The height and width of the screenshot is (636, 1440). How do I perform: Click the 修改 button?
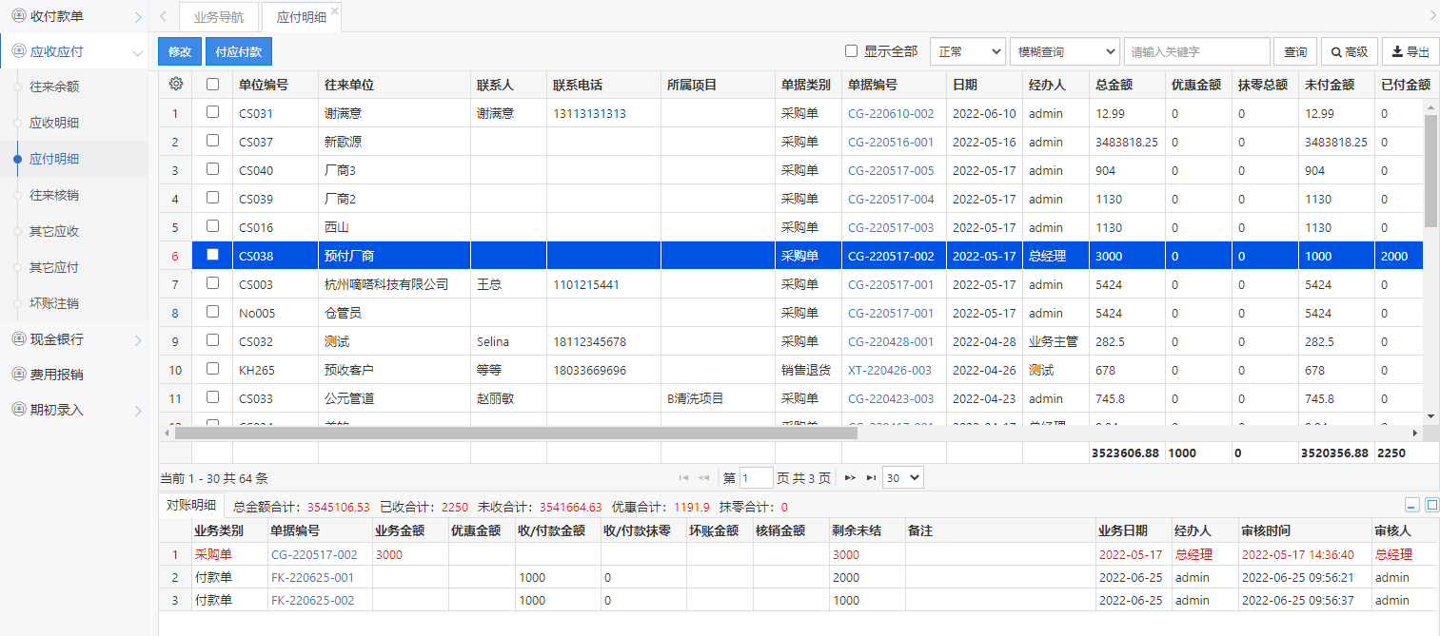pyautogui.click(x=180, y=51)
